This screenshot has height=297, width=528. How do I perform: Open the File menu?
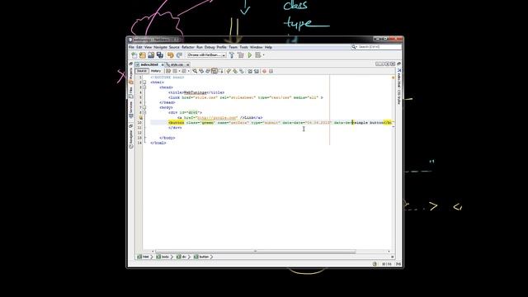tap(131, 48)
